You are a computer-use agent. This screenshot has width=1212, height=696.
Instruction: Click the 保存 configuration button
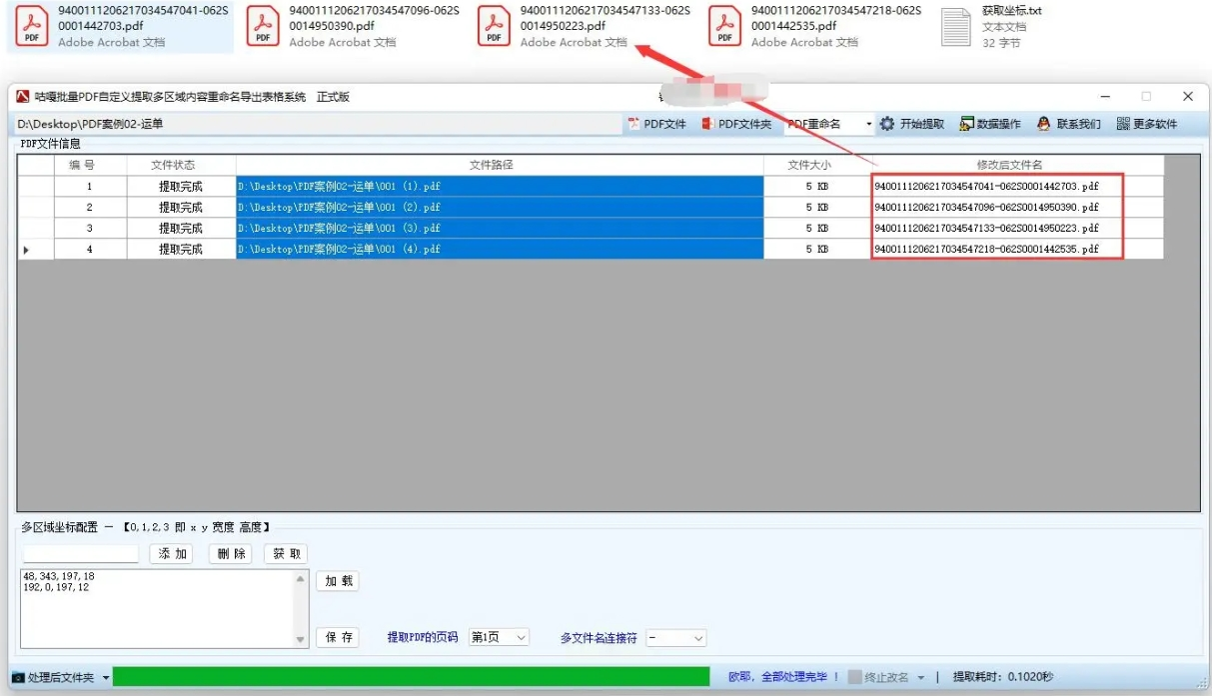click(338, 637)
